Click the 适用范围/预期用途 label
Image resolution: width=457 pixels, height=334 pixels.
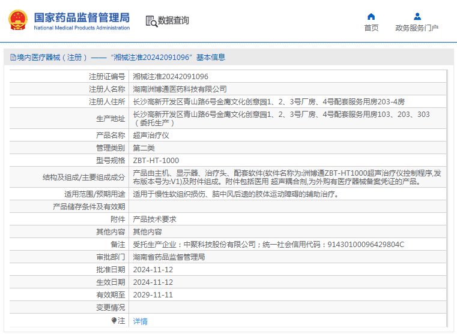[x=95, y=194]
